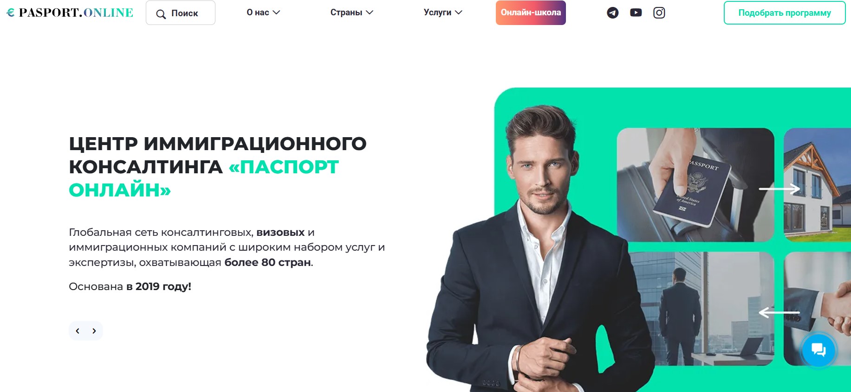This screenshot has height=392, width=851.
Task: Go to PASPORT.ONLINE home via logo text
Action: coord(76,13)
